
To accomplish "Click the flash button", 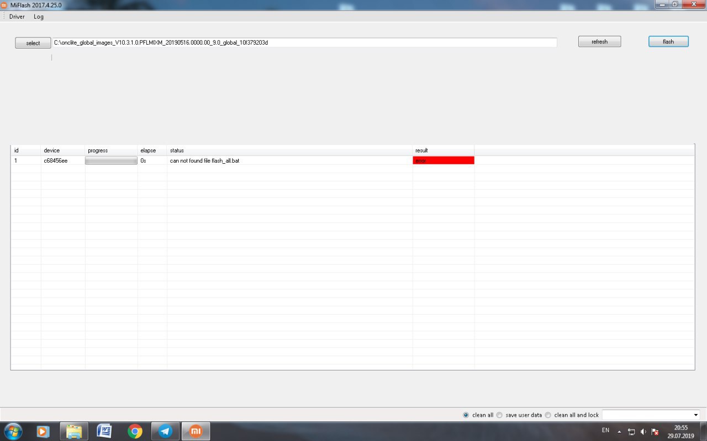I will pos(668,41).
